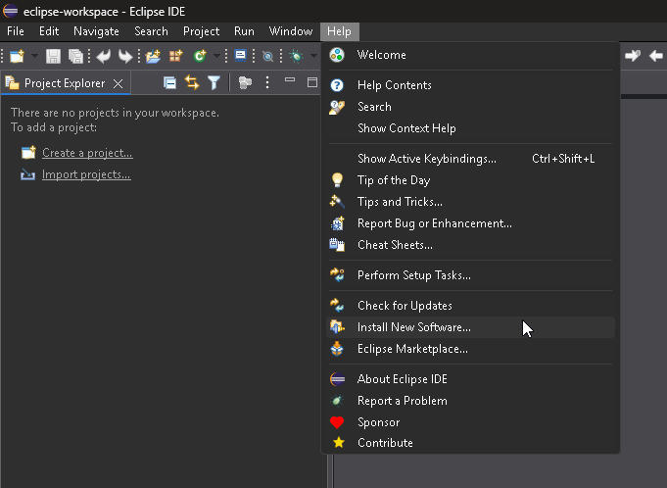This screenshot has width=667, height=488.
Task: Toggle Link with Editor in Project Explorer
Action: click(192, 82)
